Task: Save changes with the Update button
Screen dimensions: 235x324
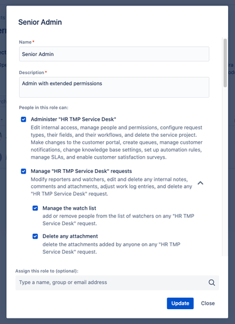Action: tap(180, 303)
